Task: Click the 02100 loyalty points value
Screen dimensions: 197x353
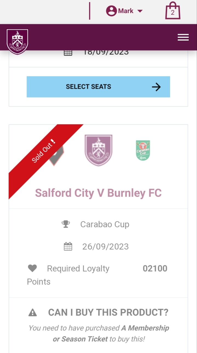Action: click(155, 268)
